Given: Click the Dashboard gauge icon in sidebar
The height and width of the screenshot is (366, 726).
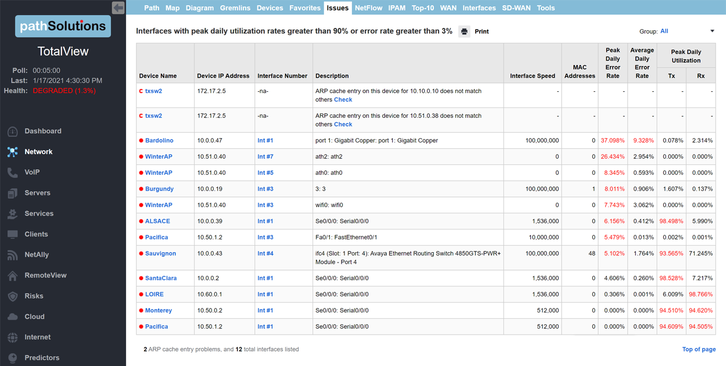Looking at the screenshot, I should (x=12, y=131).
